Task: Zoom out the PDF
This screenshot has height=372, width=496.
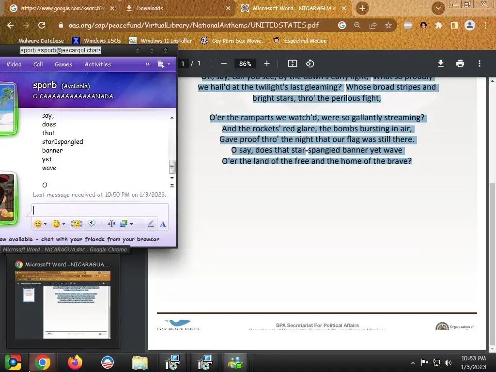Action: click(x=224, y=63)
